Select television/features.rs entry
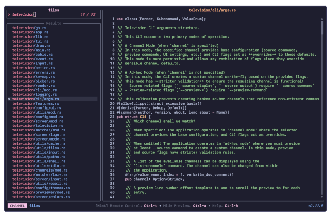This screenshot has height=217, width=331. point(36,104)
